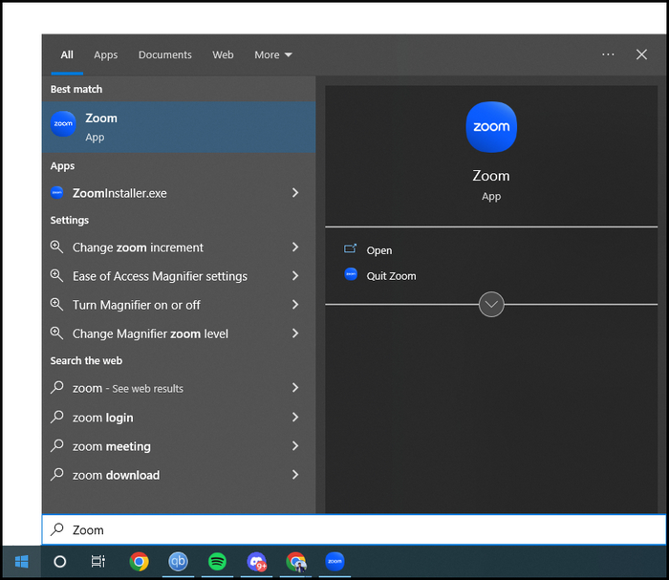This screenshot has height=580, width=669.
Task: Select zoom - See web results entry
Action: 179,388
